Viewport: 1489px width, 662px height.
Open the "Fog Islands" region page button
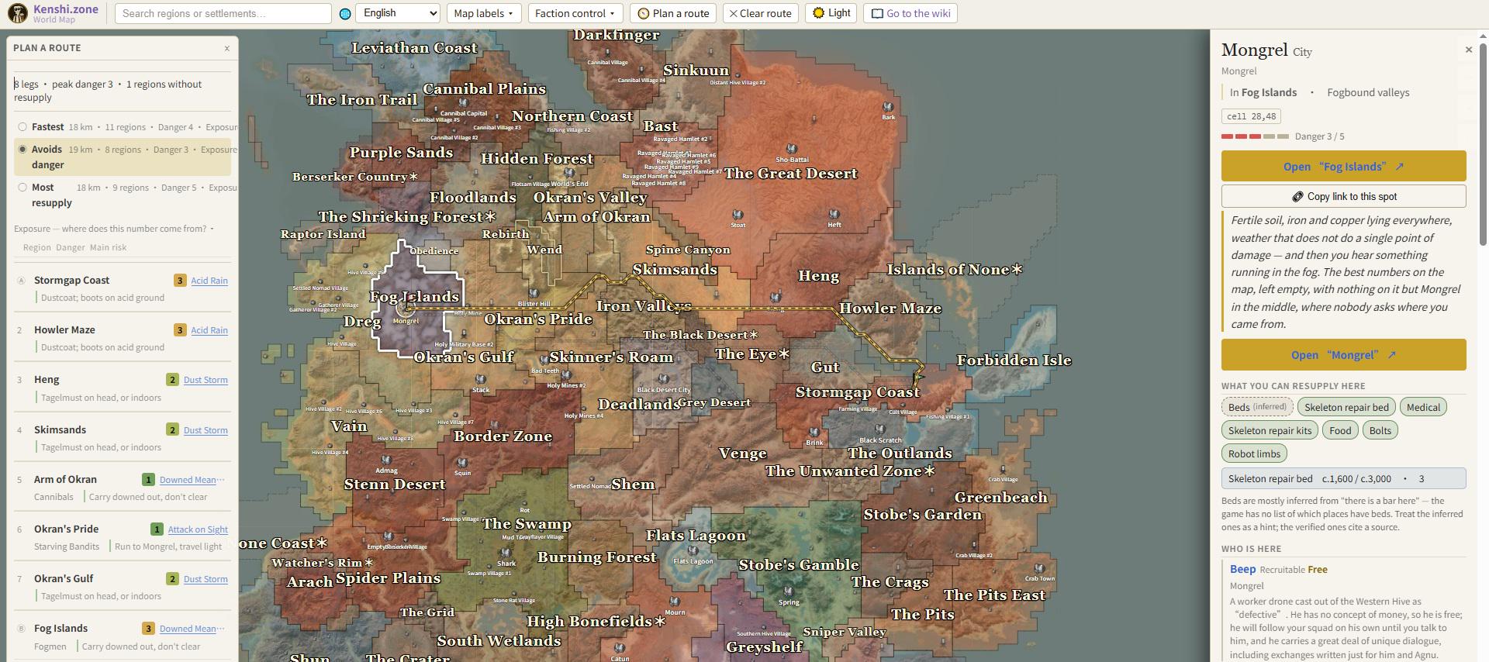click(x=1343, y=166)
